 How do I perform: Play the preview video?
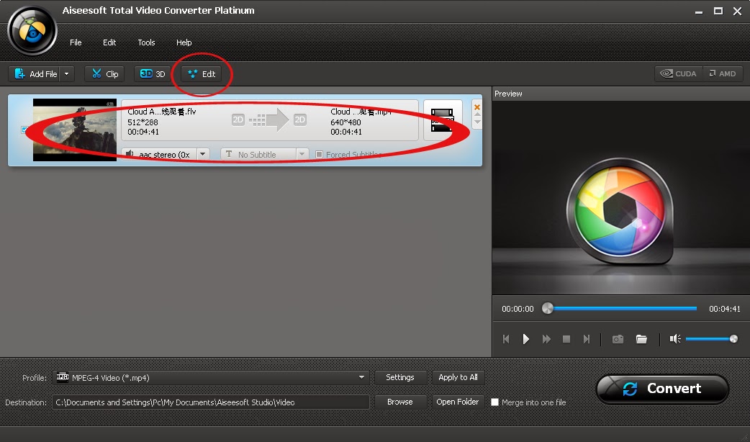pyautogui.click(x=525, y=339)
